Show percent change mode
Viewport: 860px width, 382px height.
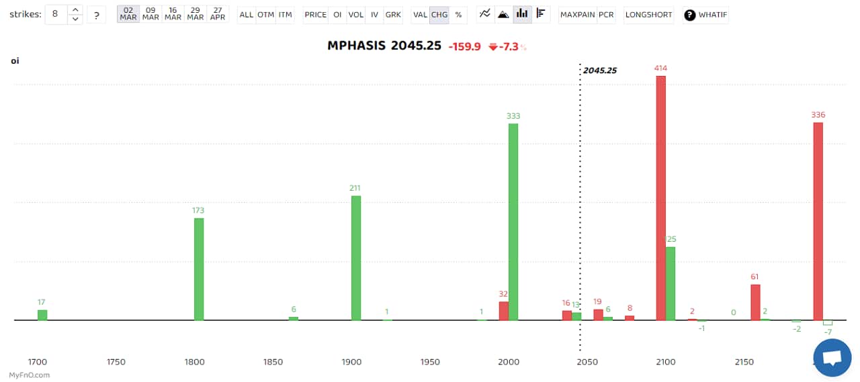(x=458, y=14)
